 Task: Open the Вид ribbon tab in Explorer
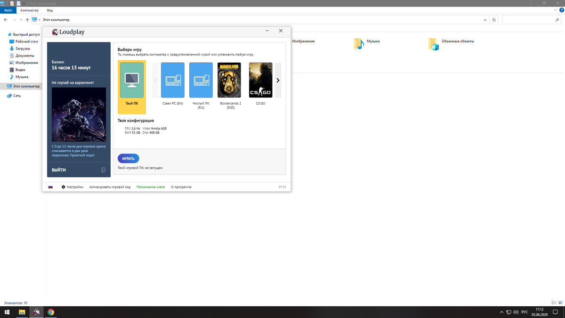pos(49,10)
